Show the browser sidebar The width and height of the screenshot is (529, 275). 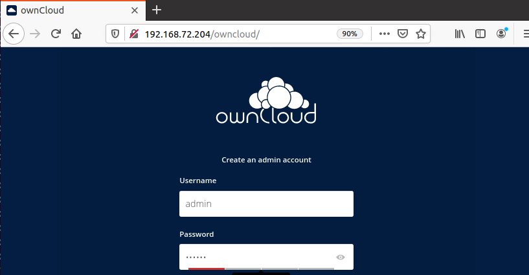coord(480,34)
